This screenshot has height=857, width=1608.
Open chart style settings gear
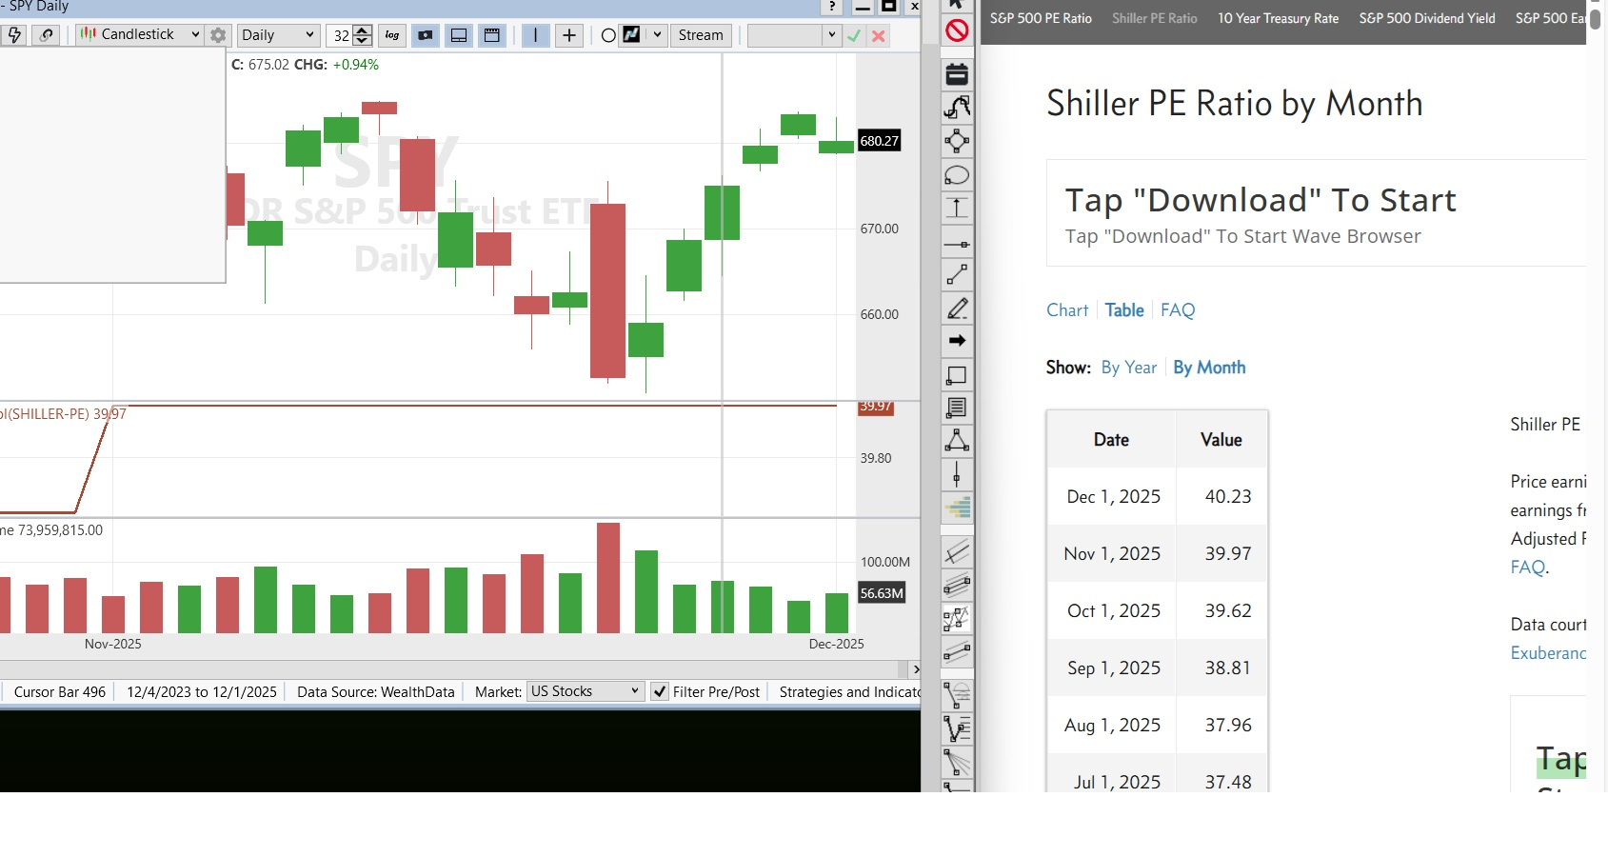[x=218, y=35]
